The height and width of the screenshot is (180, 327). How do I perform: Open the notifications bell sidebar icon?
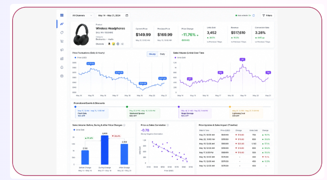coord(62,67)
